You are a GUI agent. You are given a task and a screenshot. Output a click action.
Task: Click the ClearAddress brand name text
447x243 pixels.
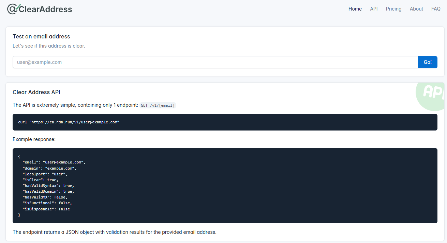[x=45, y=9]
